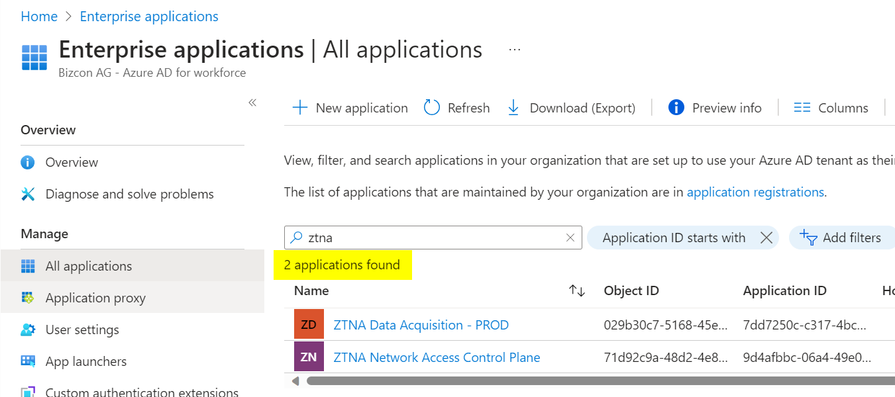Open the Columns chooser
This screenshot has width=895, height=397.
[x=831, y=107]
